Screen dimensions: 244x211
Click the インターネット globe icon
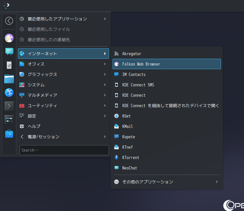[x=22, y=54]
